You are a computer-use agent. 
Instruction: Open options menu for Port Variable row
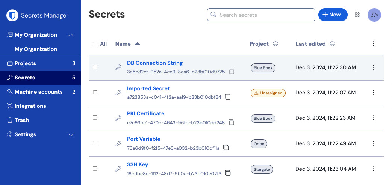pyautogui.click(x=373, y=143)
